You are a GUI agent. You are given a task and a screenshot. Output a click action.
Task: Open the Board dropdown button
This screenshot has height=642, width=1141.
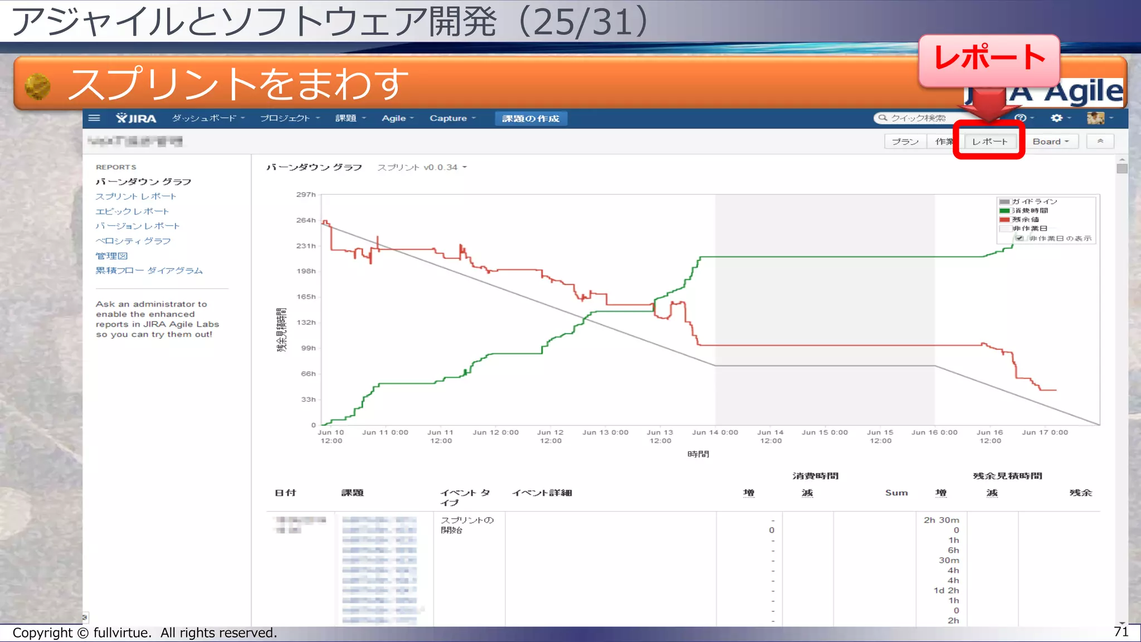point(1051,142)
